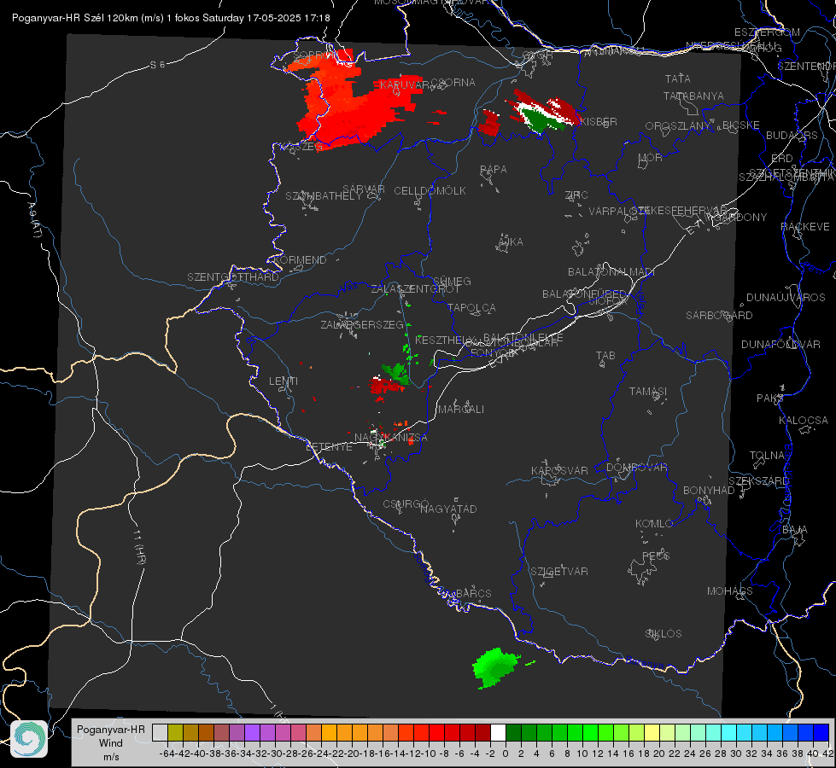Click the MOHACS label

729,591
